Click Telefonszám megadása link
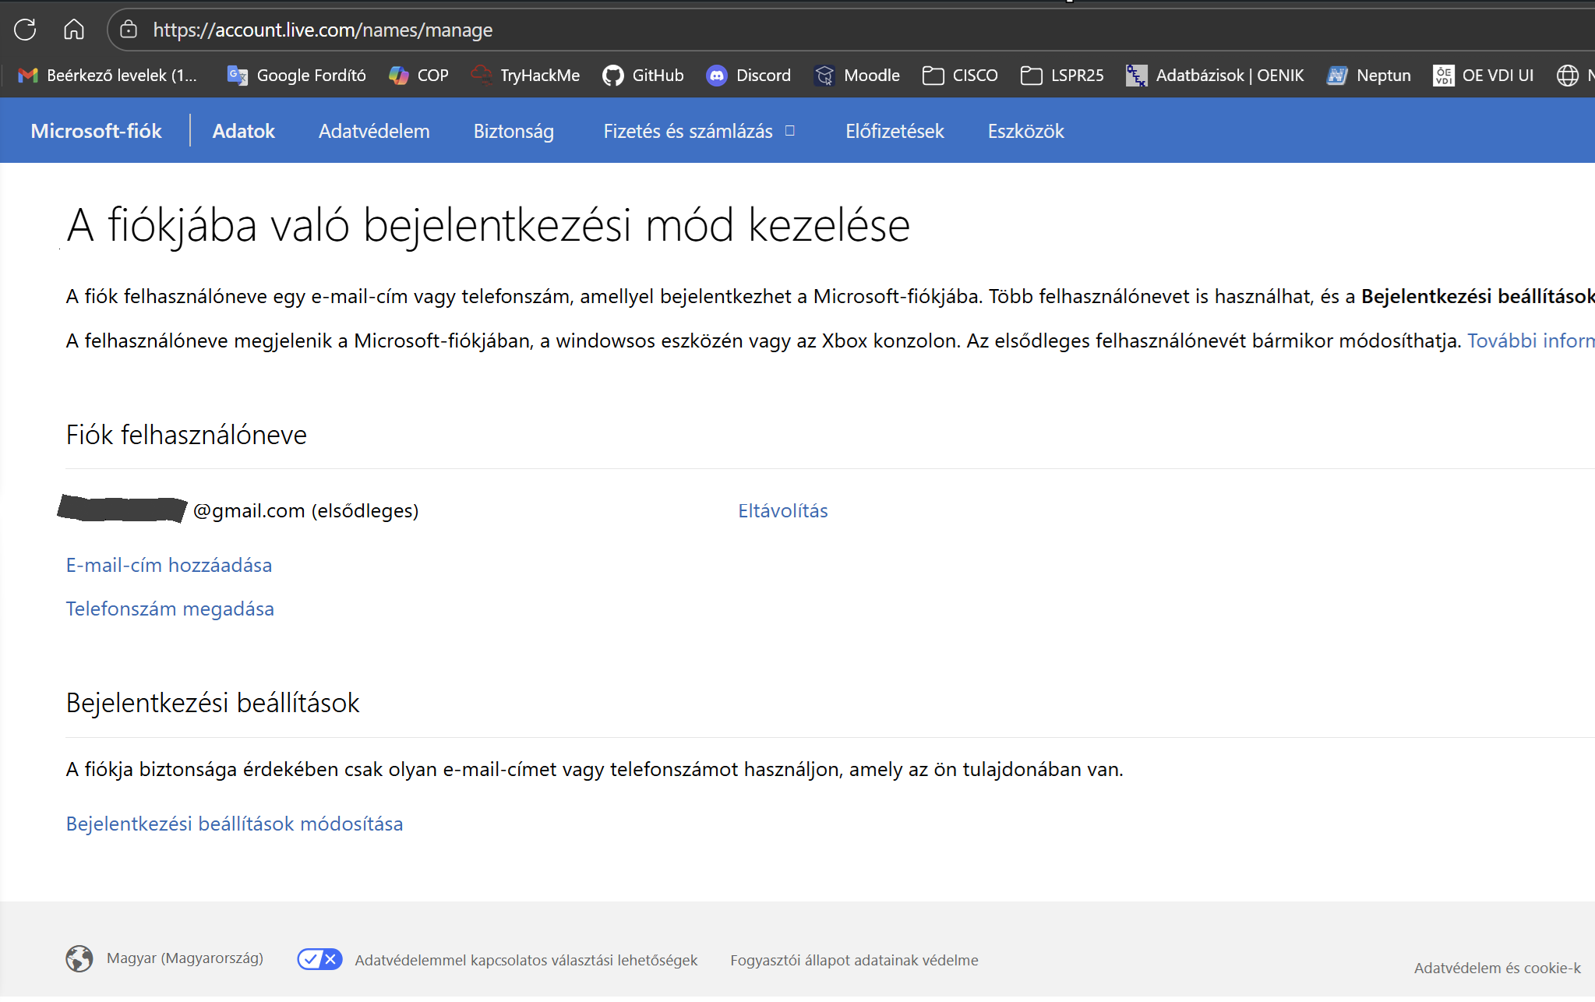 [170, 609]
